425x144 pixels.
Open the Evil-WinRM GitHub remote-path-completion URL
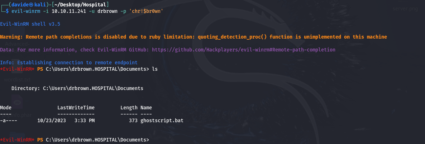tap(243, 50)
